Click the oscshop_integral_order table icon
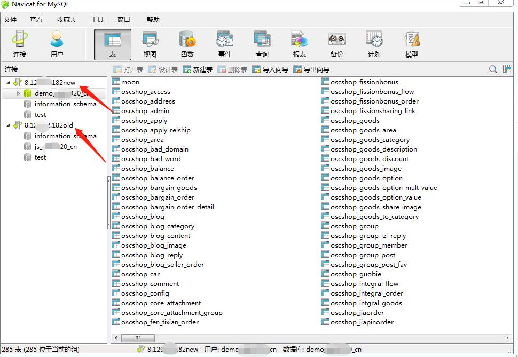The image size is (518, 357). click(325, 293)
